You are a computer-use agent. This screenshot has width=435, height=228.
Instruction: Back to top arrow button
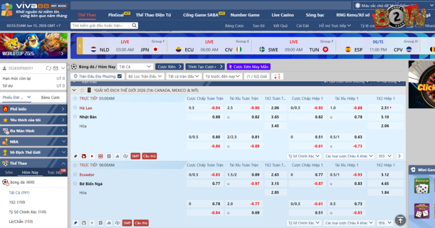pos(400,220)
